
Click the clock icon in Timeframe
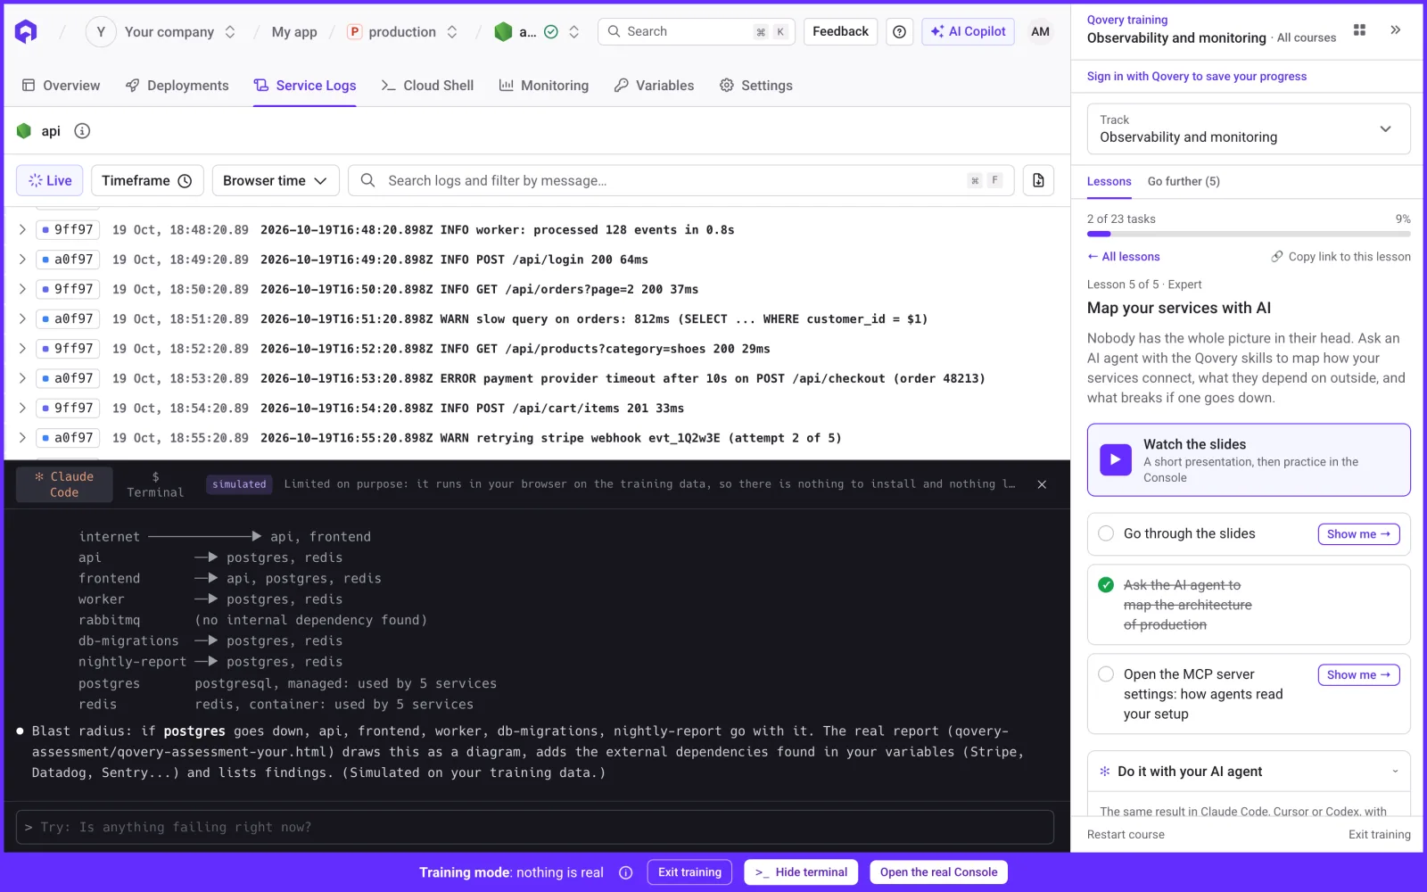185,180
